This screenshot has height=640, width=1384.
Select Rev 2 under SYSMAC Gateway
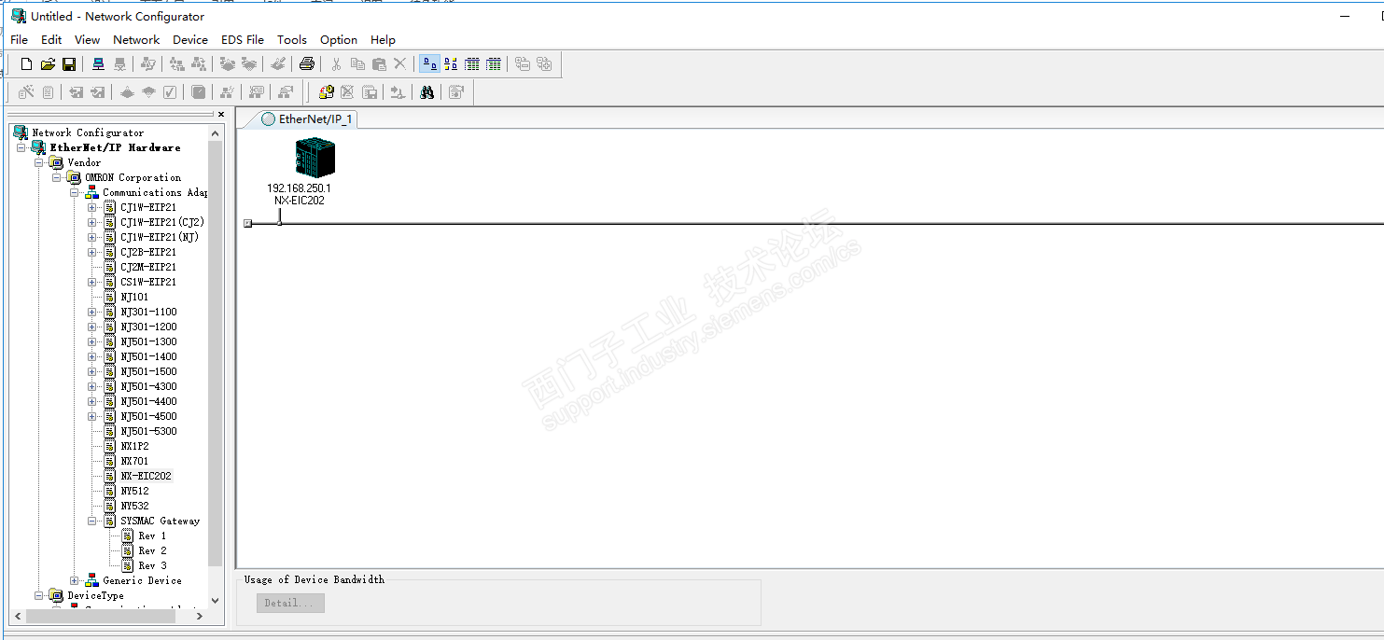[152, 550]
